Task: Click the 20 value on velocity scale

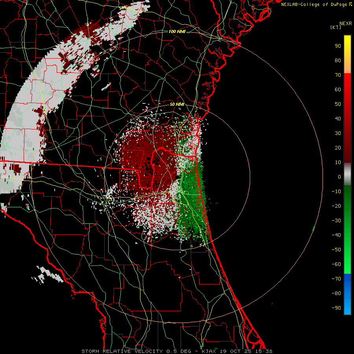Action: pos(338,148)
